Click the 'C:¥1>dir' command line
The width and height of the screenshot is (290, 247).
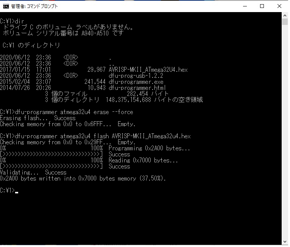pyautogui.click(x=12, y=21)
